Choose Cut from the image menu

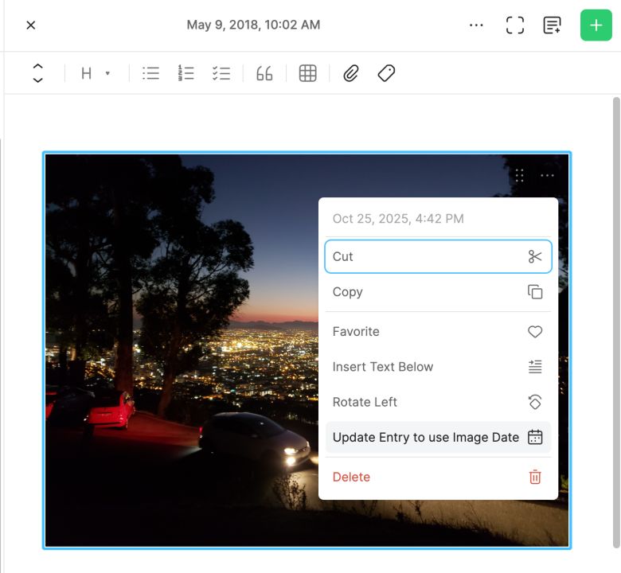(x=438, y=256)
